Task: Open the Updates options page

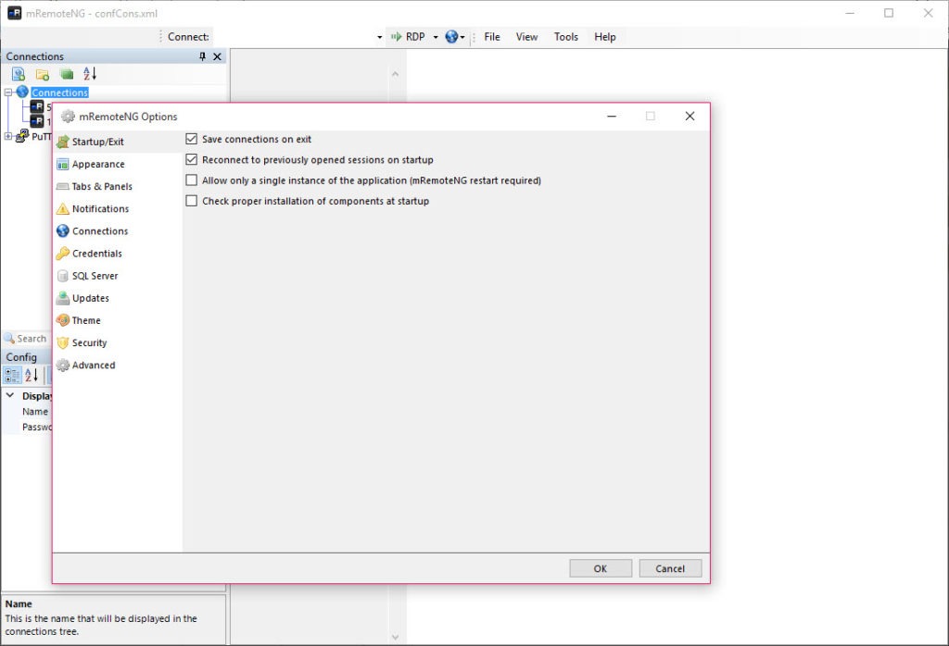Action: (117, 299)
